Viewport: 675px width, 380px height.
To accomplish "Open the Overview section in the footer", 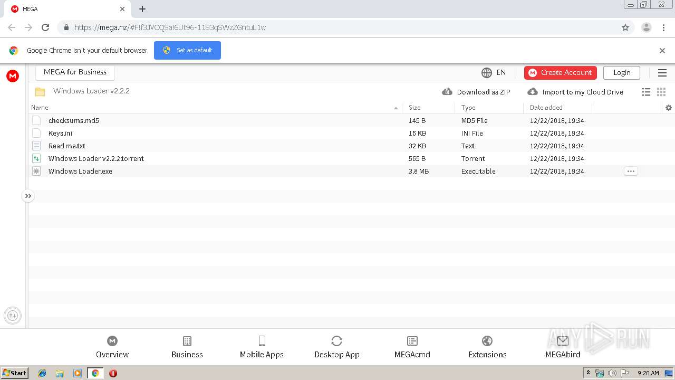I will 112,347.
